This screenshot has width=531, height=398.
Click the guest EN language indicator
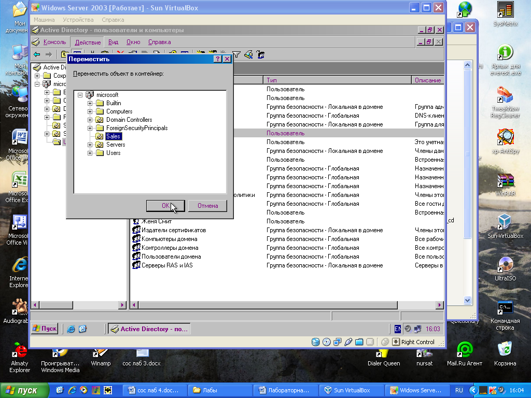(398, 329)
